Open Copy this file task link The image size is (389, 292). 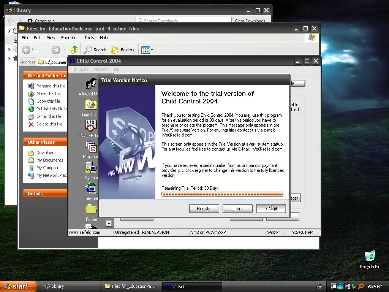pyautogui.click(x=48, y=101)
